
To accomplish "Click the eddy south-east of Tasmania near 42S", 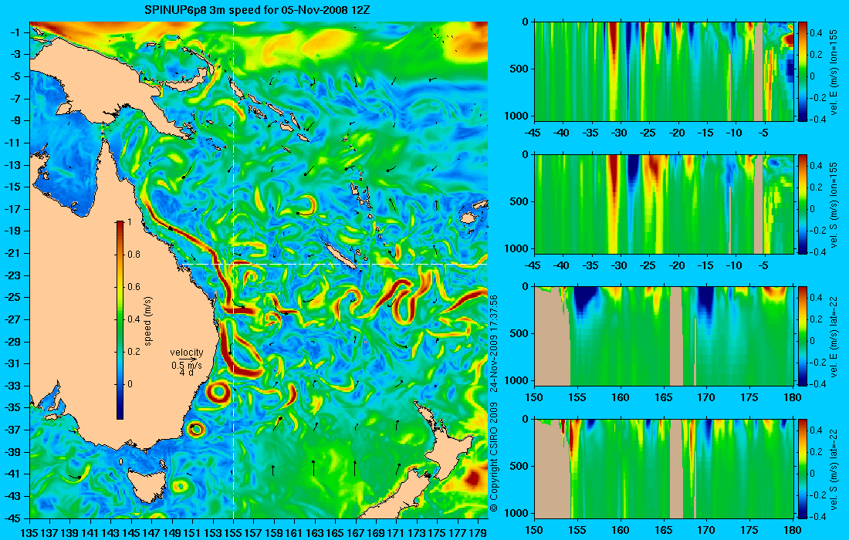I will coord(181,486).
